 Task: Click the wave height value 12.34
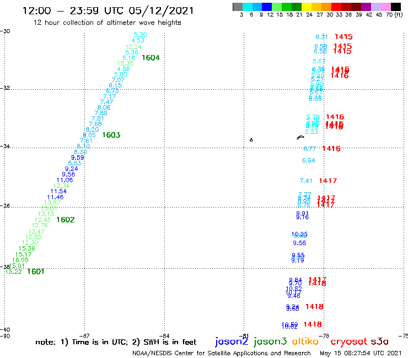61,186
